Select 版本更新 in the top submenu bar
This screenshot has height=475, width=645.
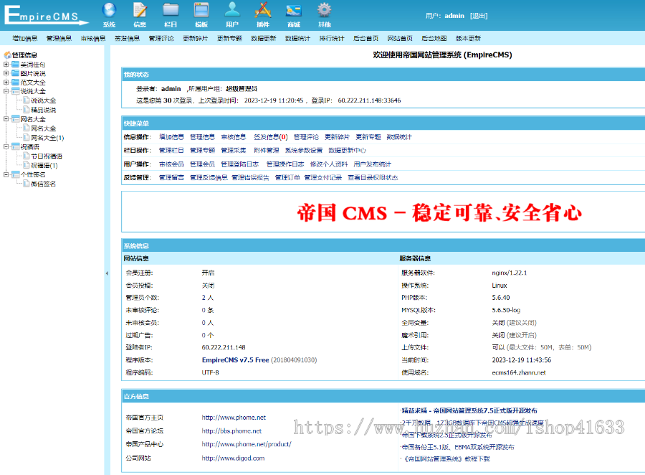[x=468, y=38]
